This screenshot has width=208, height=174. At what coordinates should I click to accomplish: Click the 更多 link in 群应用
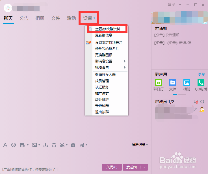pyautogui.click(x=201, y=74)
